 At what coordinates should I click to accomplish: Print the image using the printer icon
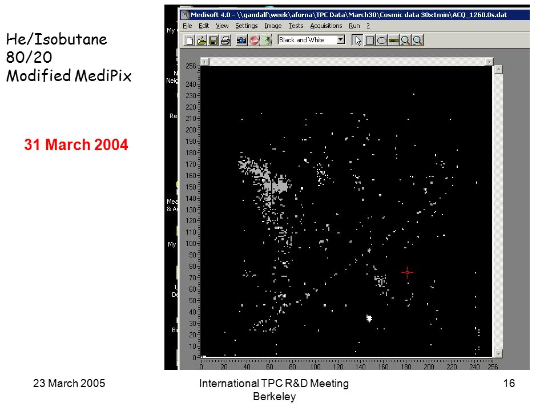tap(225, 41)
